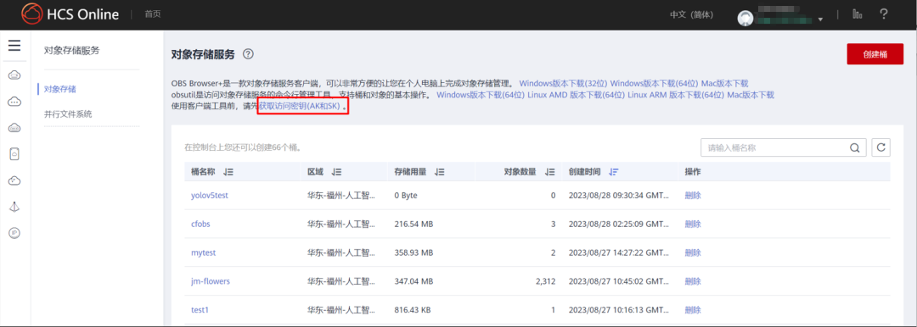Click the 2023/08/28 09:30:34 creation time

click(618, 196)
